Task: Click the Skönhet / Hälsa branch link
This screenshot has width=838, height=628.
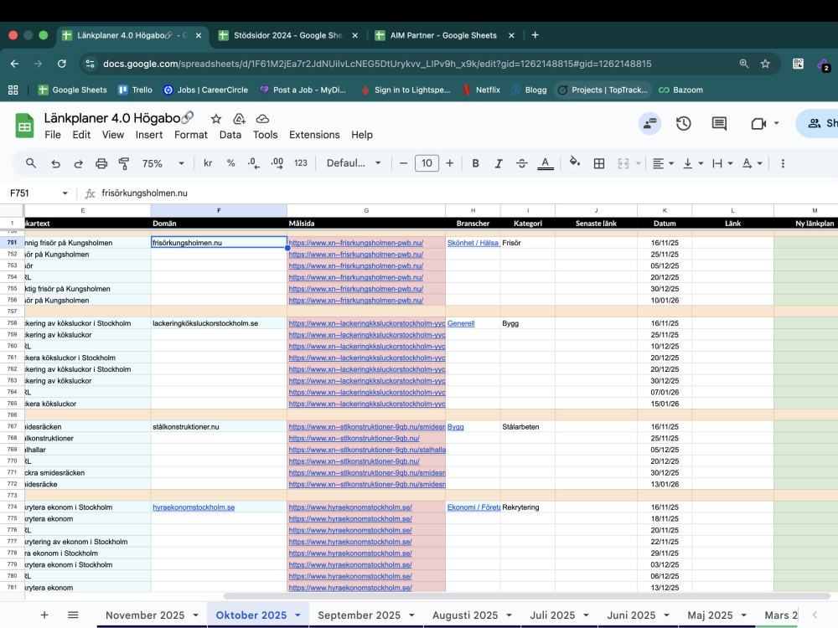Action: [x=473, y=243]
